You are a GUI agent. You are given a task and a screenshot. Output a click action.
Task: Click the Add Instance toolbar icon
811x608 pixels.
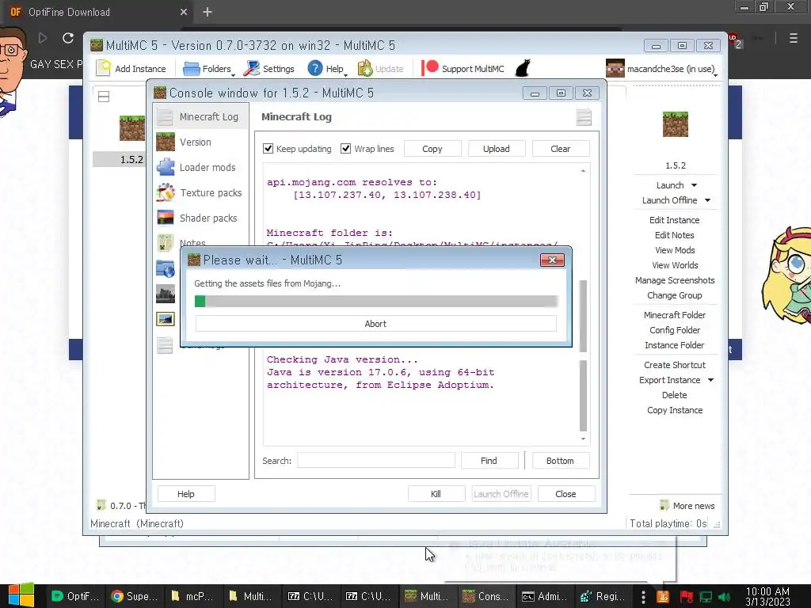[x=104, y=68]
